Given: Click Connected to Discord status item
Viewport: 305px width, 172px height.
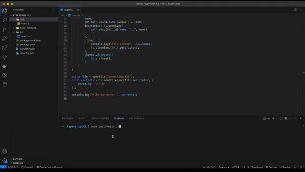Looking at the screenshot, I should tap(50, 167).
